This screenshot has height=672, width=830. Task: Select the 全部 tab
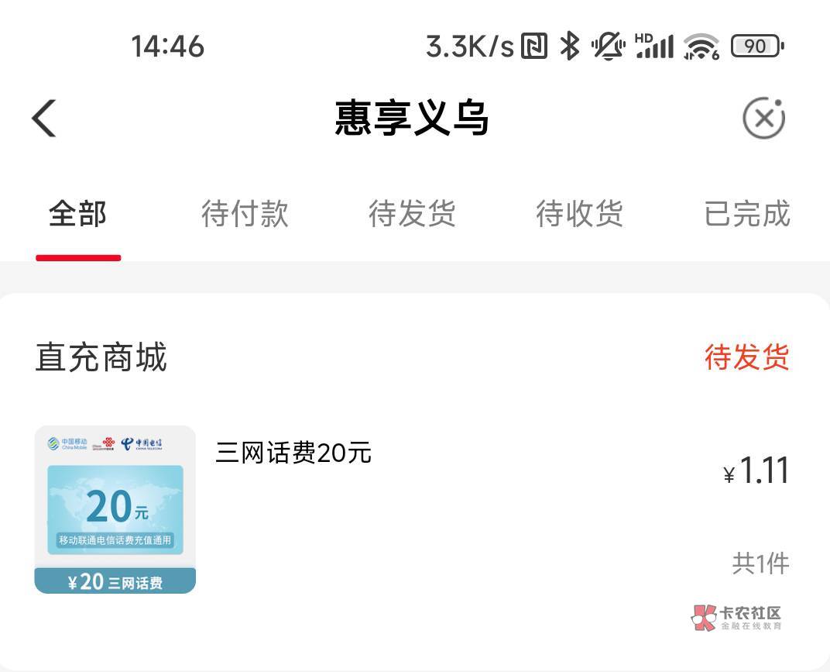(x=77, y=214)
